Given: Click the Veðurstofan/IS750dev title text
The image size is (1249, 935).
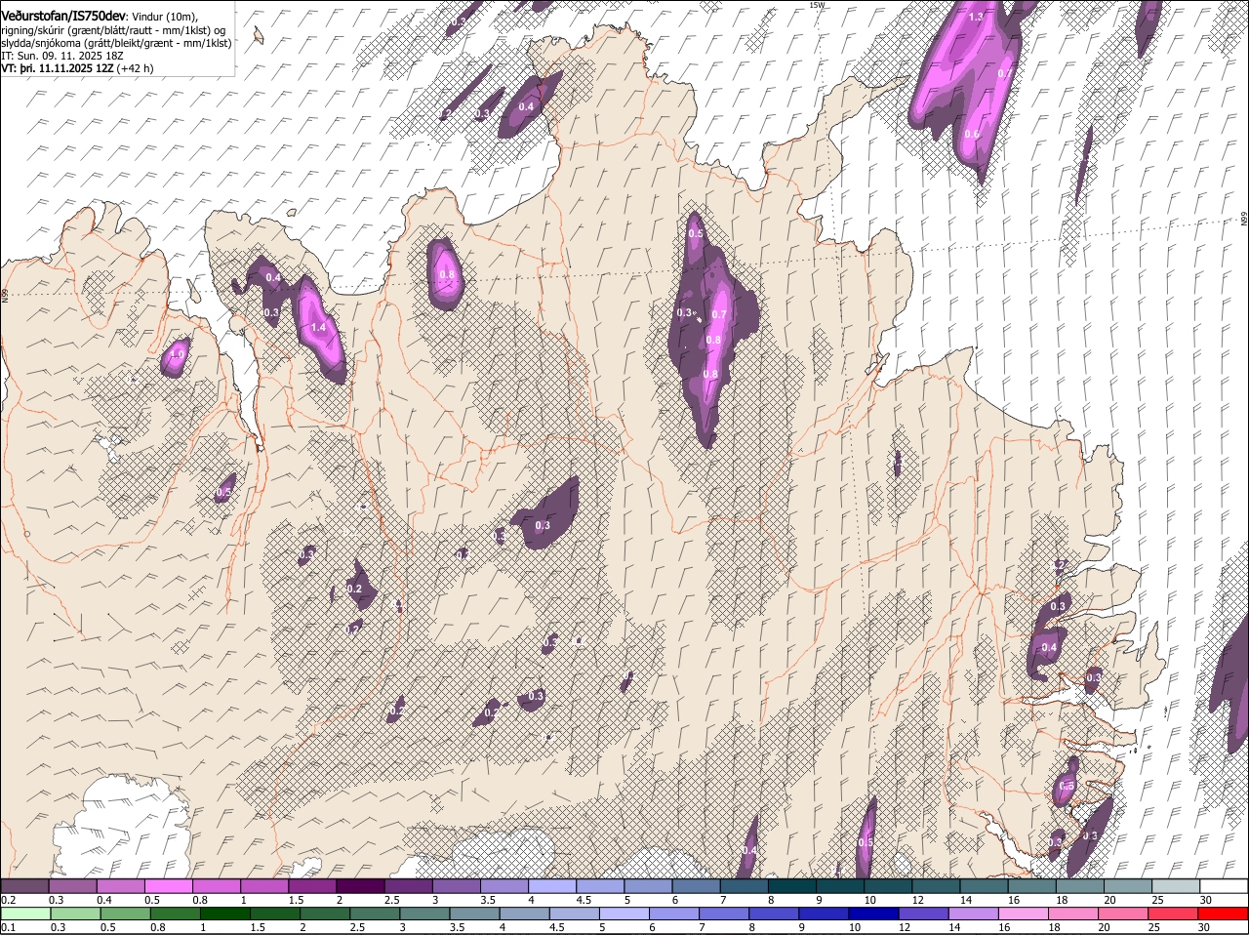Looking at the screenshot, I should [x=63, y=16].
